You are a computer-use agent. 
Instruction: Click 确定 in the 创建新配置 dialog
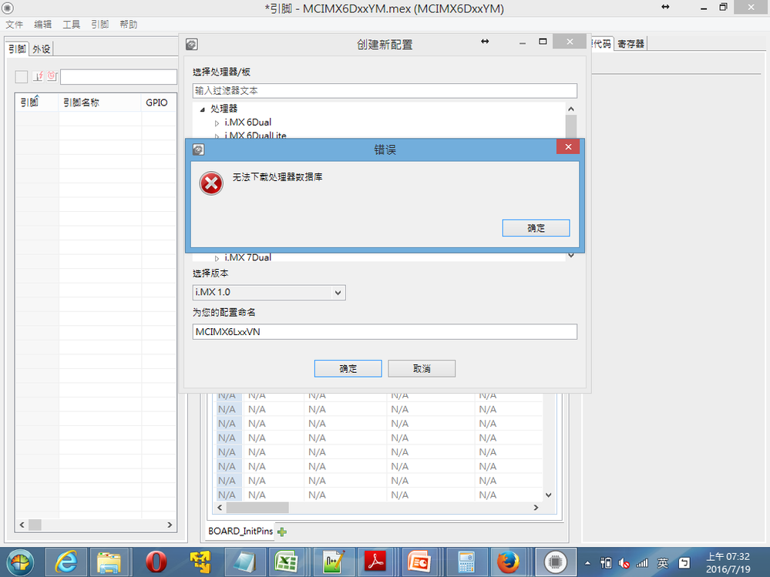point(348,368)
